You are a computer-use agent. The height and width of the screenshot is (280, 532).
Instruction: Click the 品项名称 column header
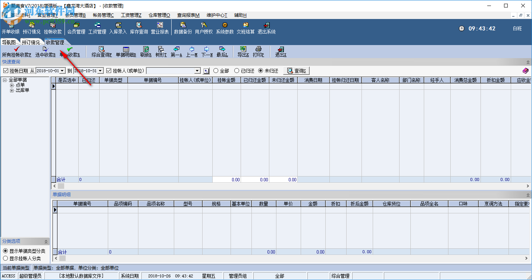156,204
